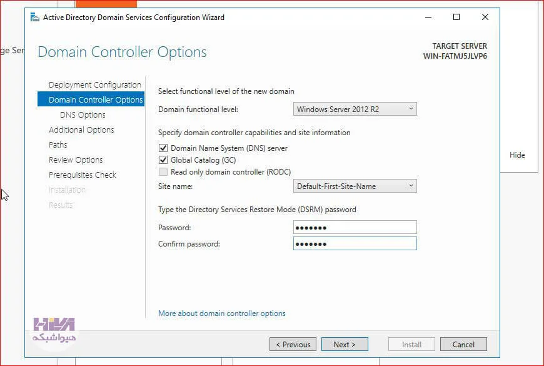Click the Select functional level of the new domain text
The width and height of the screenshot is (544, 366).
tap(226, 91)
